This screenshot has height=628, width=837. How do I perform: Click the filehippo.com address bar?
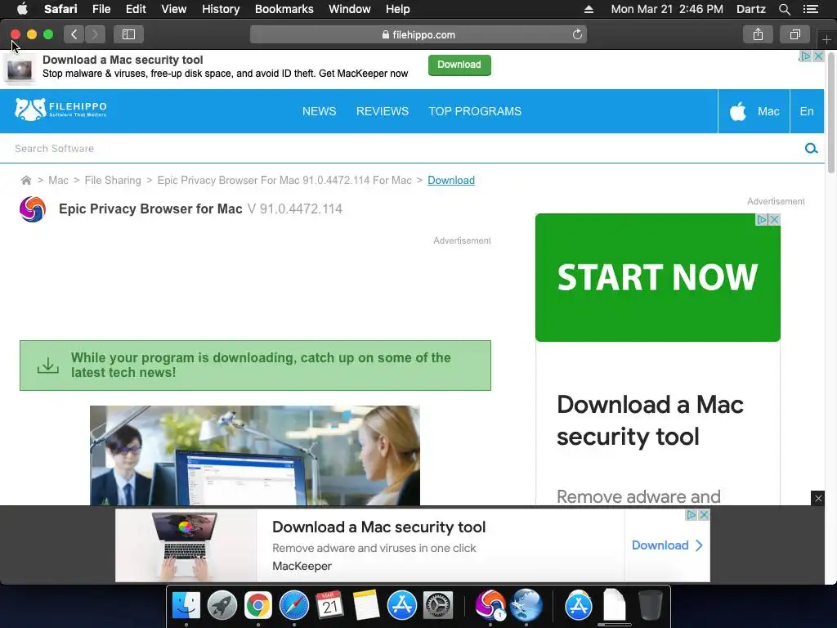(418, 34)
